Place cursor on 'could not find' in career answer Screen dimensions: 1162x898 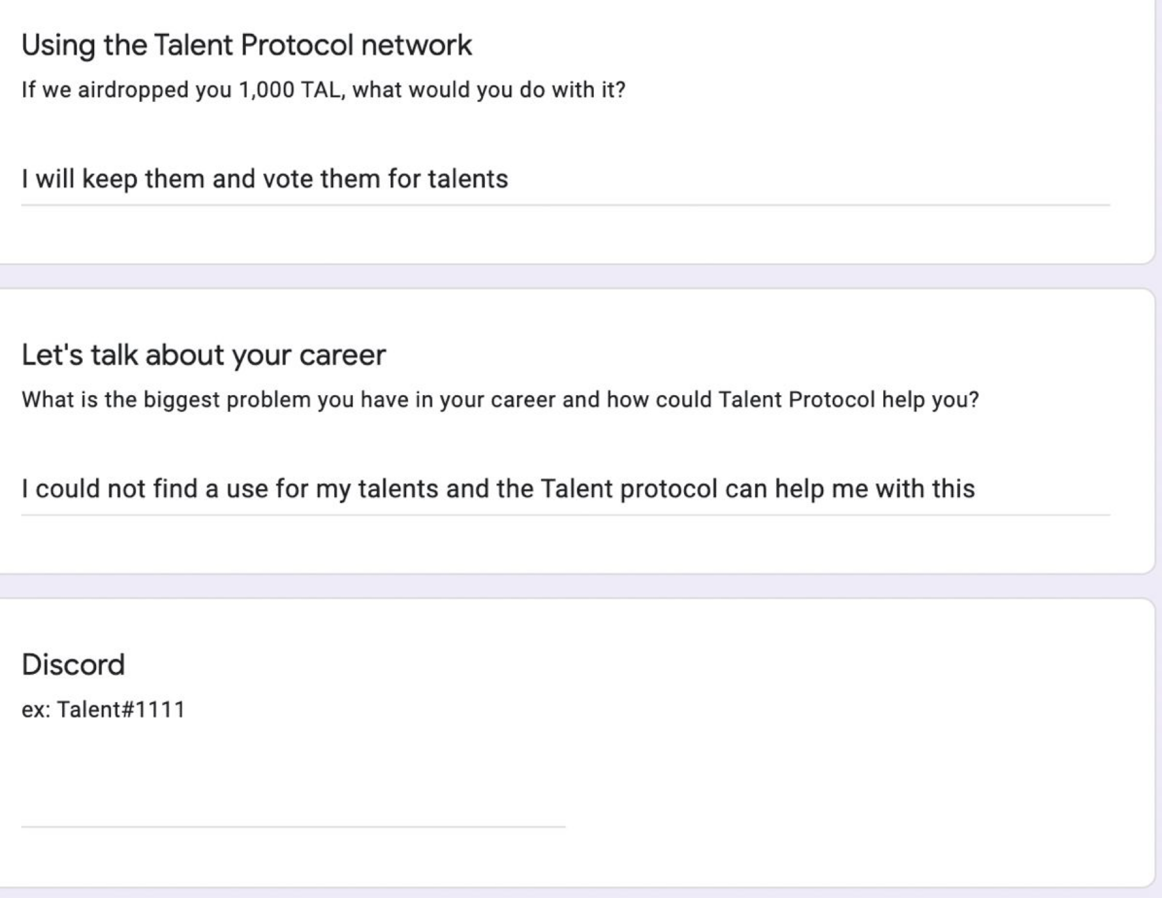[x=115, y=489]
